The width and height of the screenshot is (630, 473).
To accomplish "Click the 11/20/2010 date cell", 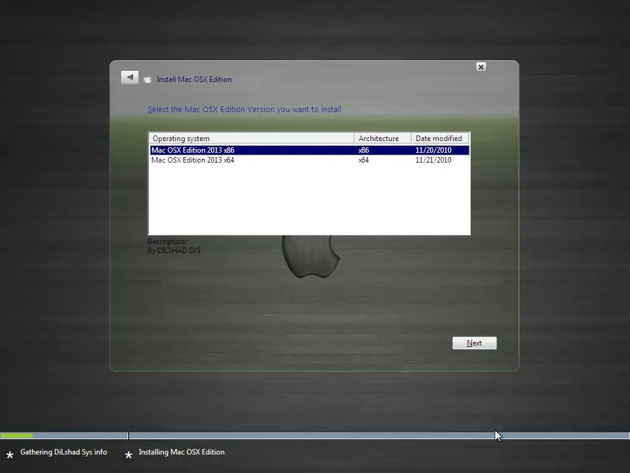I will (433, 150).
